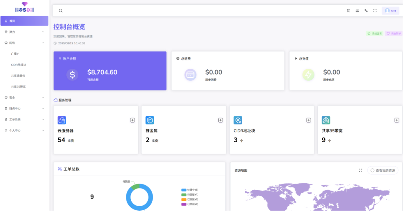Screen dimensions: 403x211
Task: Toggle the light/dark theme sun icon
Action: click(x=357, y=11)
